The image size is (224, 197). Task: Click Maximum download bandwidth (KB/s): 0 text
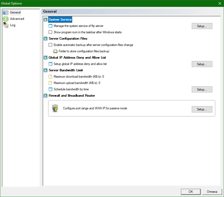pos(79,77)
